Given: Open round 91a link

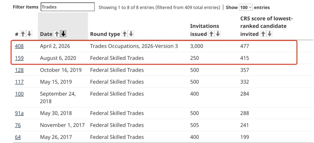Looking at the screenshot, I should point(19,113).
